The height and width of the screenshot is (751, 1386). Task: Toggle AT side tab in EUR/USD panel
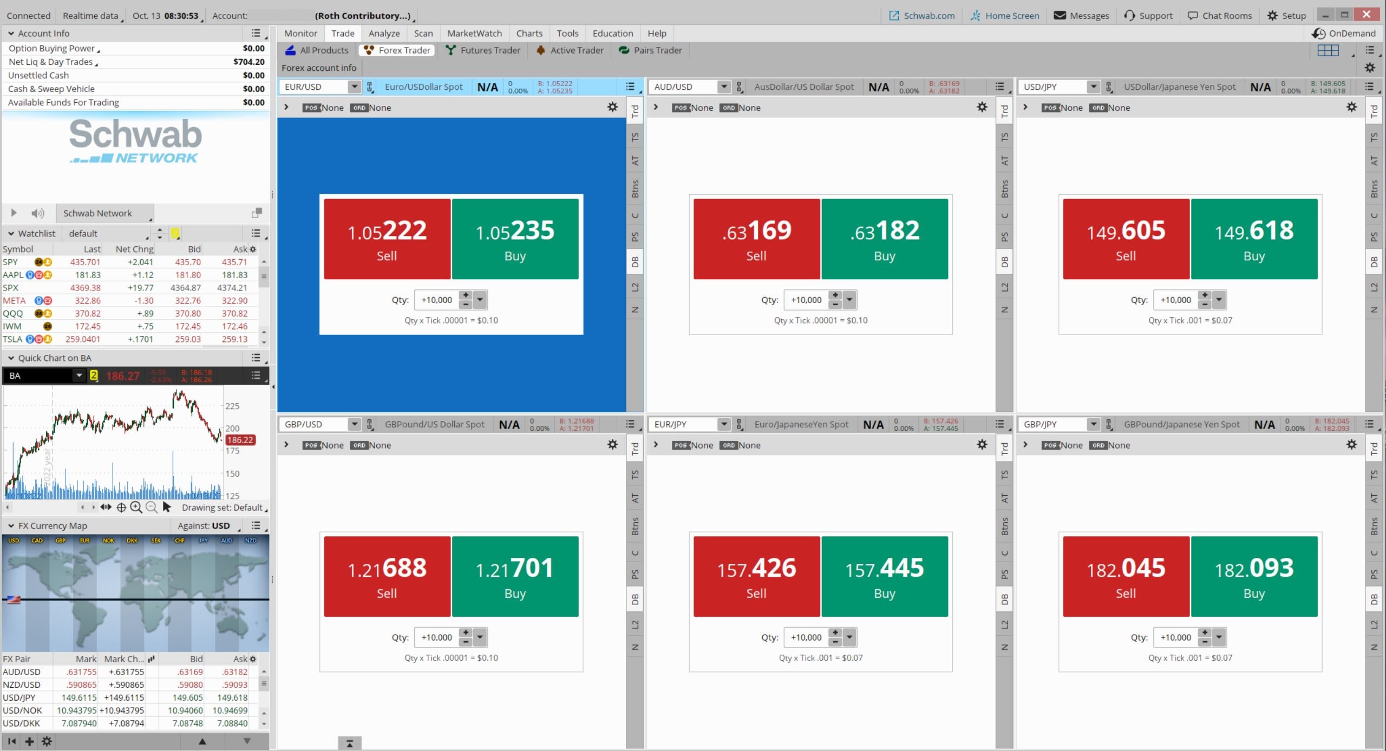(x=635, y=161)
